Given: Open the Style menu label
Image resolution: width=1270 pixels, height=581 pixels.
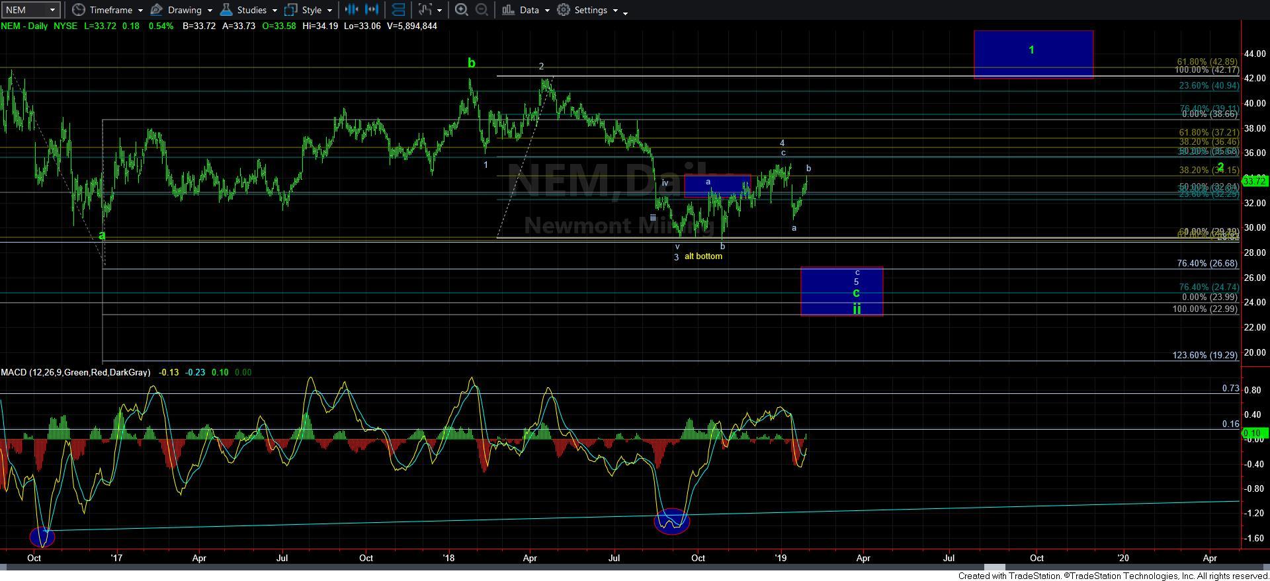Looking at the screenshot, I should (312, 10).
